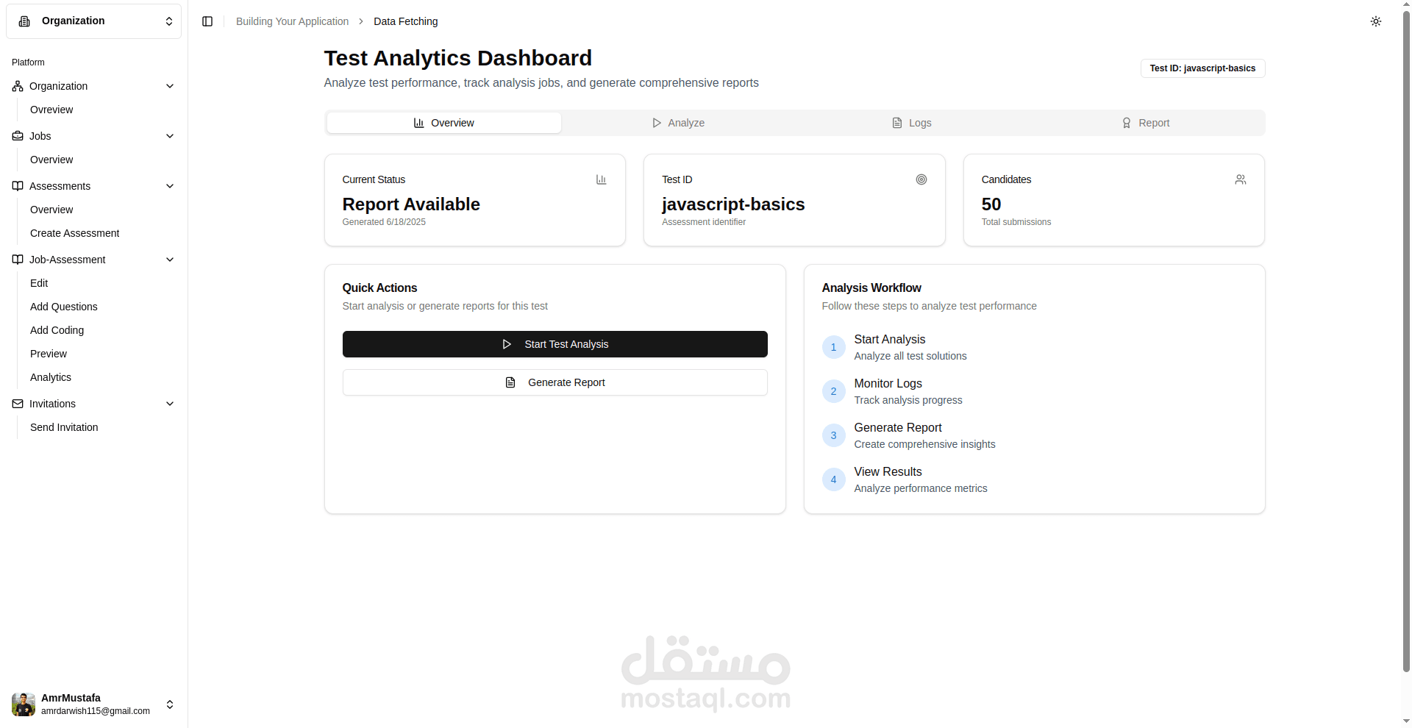Open Ovreview under Organization
1412x728 pixels.
click(51, 110)
